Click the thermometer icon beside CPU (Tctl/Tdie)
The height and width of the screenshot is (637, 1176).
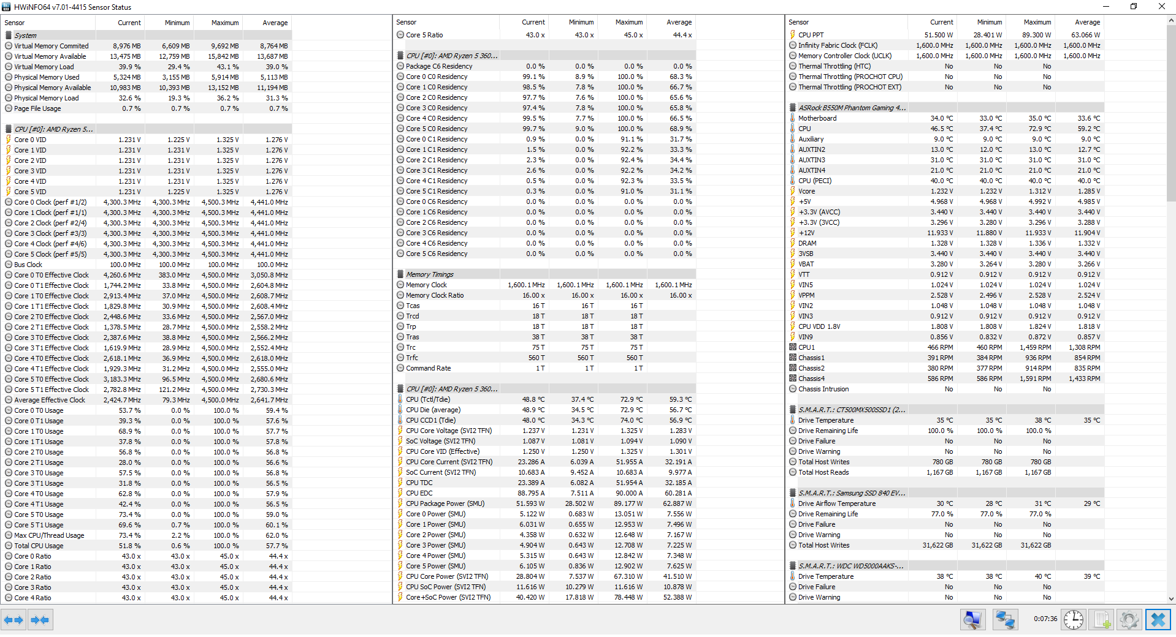coord(400,399)
